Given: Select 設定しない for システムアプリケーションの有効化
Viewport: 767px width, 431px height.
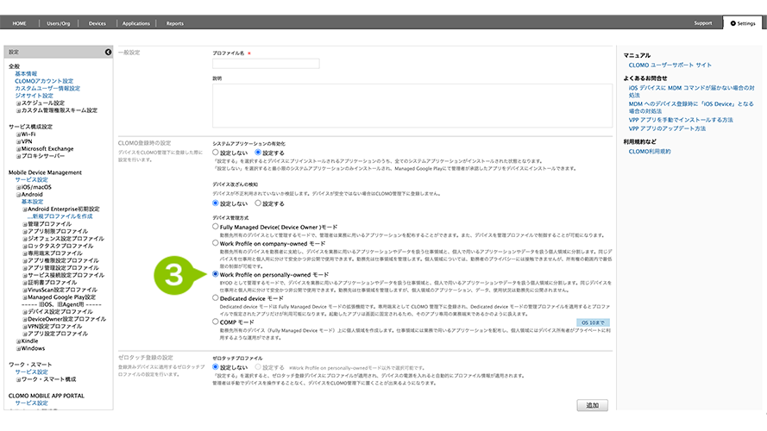Looking at the screenshot, I should coord(215,153).
